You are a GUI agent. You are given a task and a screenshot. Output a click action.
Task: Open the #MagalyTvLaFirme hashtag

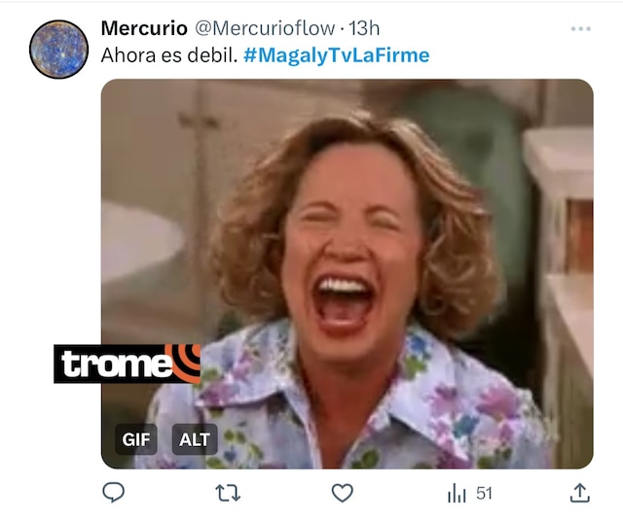pyautogui.click(x=336, y=55)
